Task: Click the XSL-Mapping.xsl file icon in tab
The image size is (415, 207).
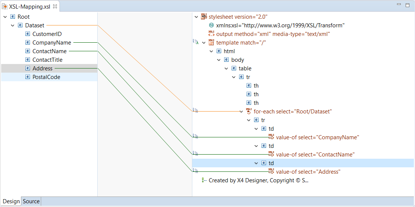Action: [x=5, y=6]
